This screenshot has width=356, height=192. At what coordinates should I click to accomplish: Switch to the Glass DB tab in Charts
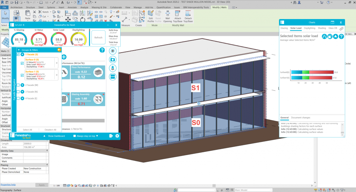[x=333, y=28]
